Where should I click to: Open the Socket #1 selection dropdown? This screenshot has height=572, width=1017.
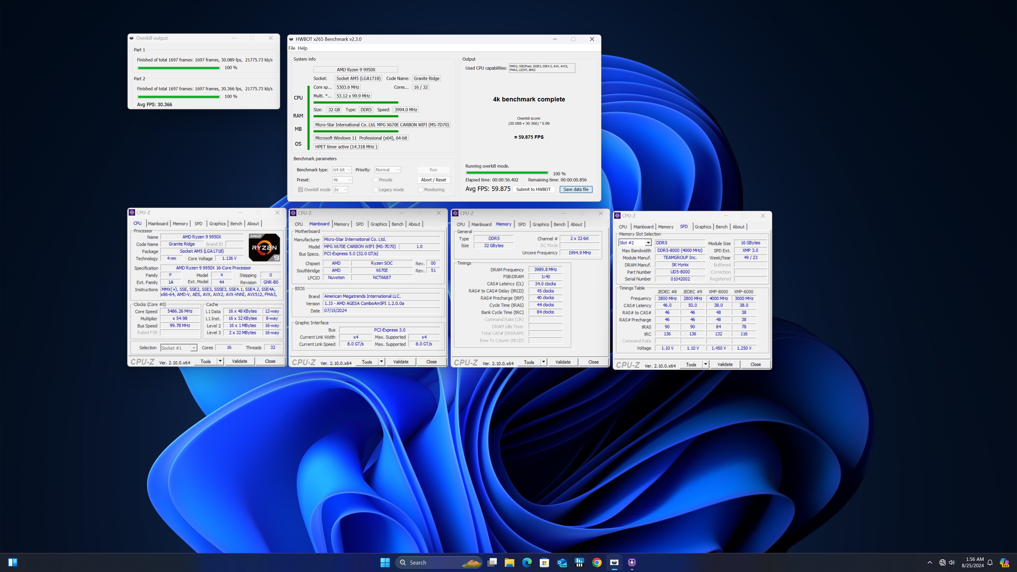[x=179, y=348]
